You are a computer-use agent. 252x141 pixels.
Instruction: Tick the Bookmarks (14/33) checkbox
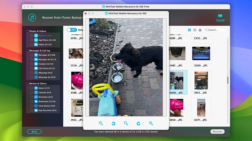pyautogui.click(x=32, y=101)
